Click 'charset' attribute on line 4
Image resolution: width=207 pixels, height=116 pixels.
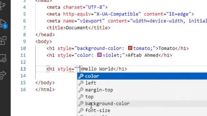click(x=73, y=7)
